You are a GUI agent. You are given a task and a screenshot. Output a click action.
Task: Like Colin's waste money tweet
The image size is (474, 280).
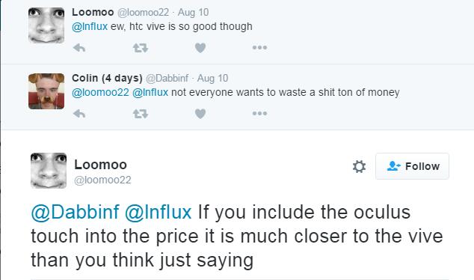coord(200,114)
